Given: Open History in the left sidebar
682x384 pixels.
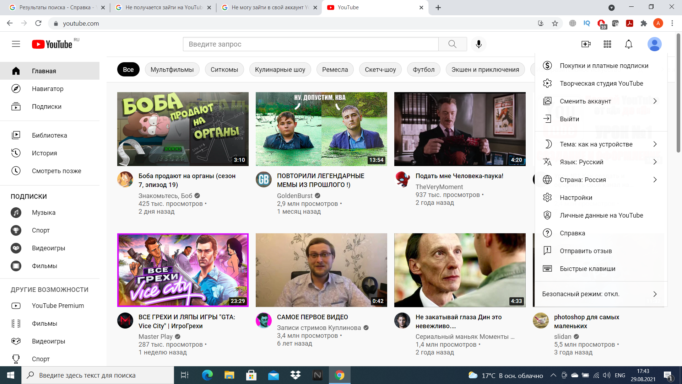Looking at the screenshot, I should tap(44, 153).
